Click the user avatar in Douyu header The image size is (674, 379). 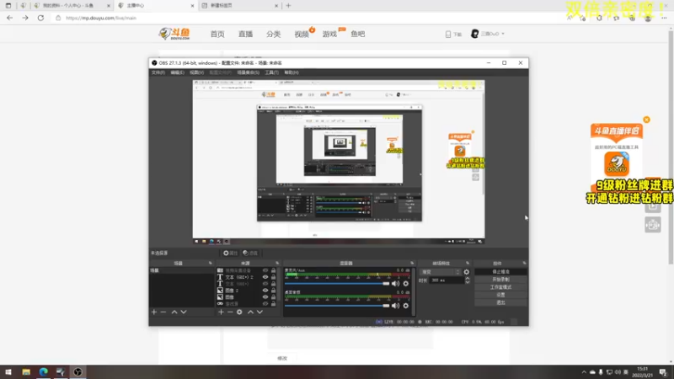(474, 34)
